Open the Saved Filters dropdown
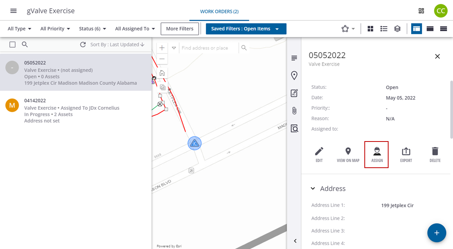Viewport: 453px width, 249px height. tap(246, 29)
